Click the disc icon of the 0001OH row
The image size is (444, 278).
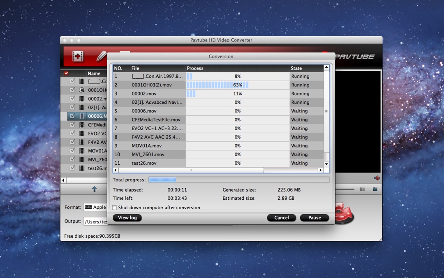pyautogui.click(x=82, y=90)
